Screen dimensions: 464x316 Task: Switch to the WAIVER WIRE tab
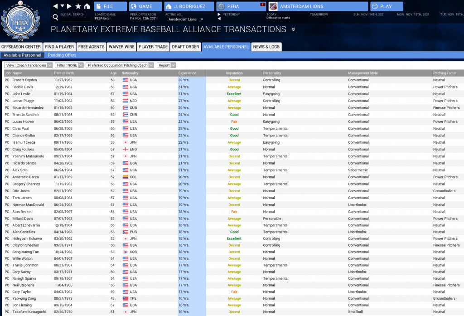click(x=121, y=47)
